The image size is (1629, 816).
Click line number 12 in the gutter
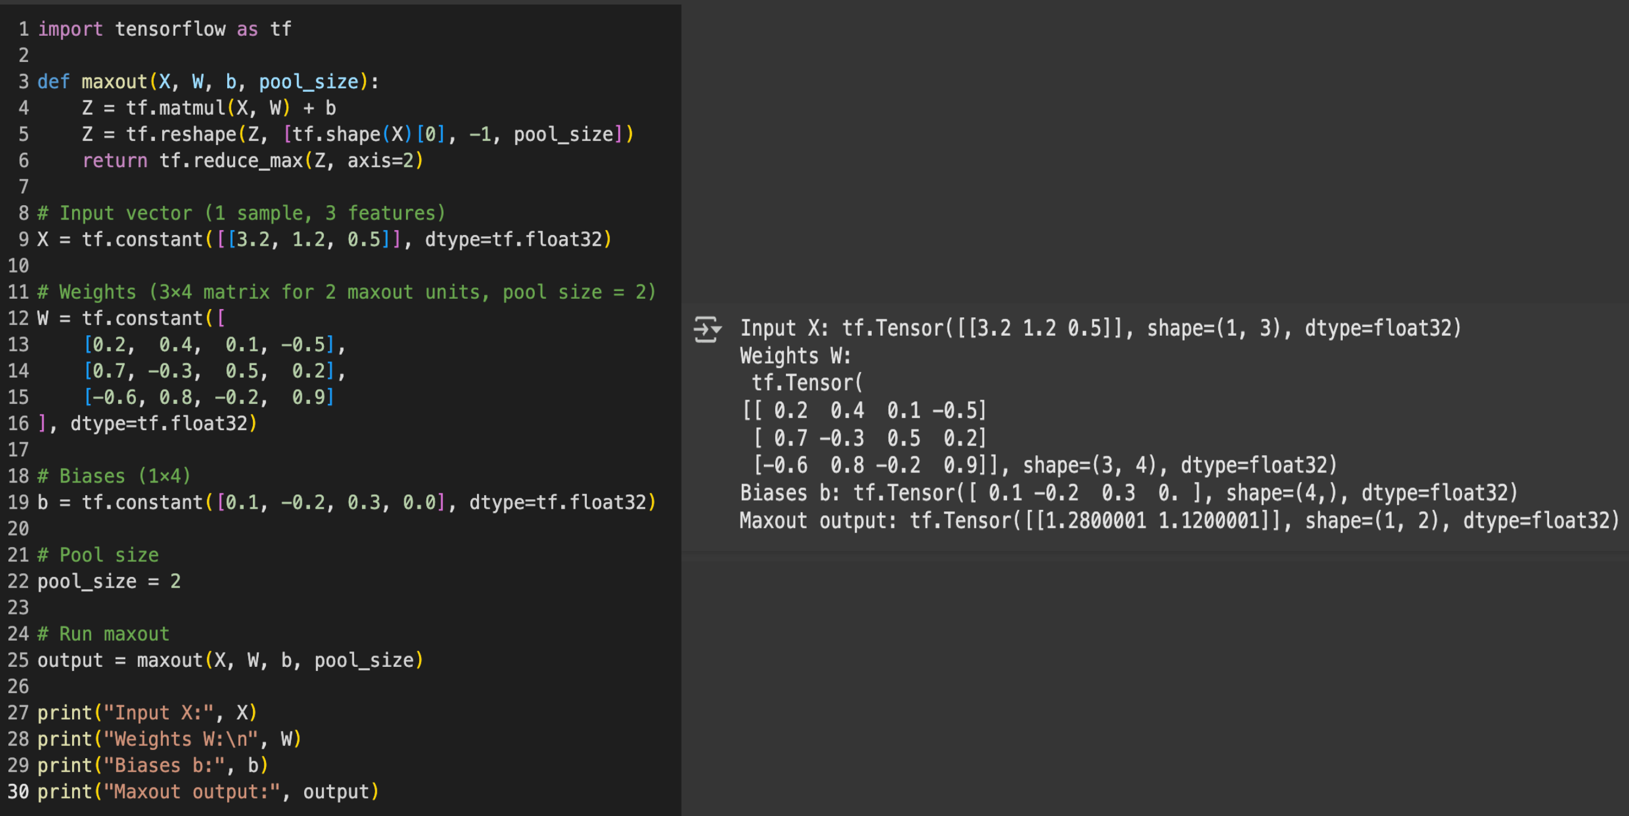[18, 318]
